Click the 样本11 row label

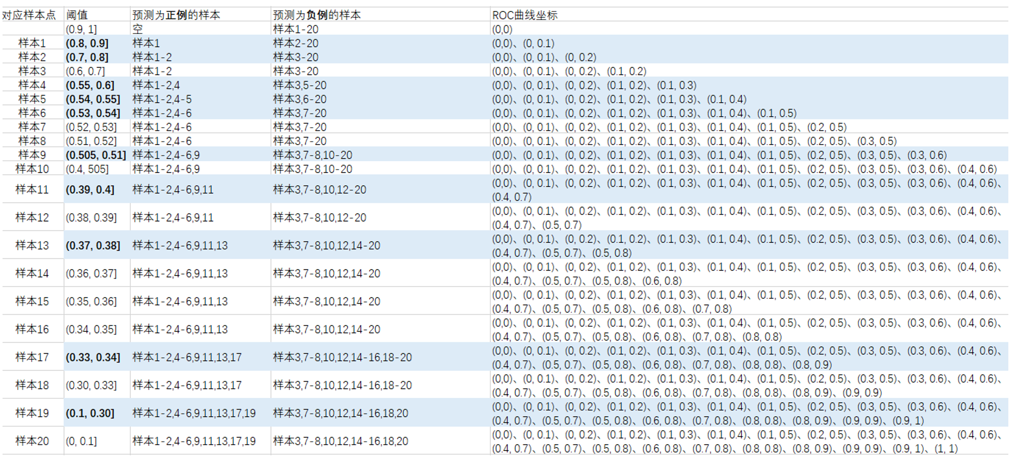32,189
